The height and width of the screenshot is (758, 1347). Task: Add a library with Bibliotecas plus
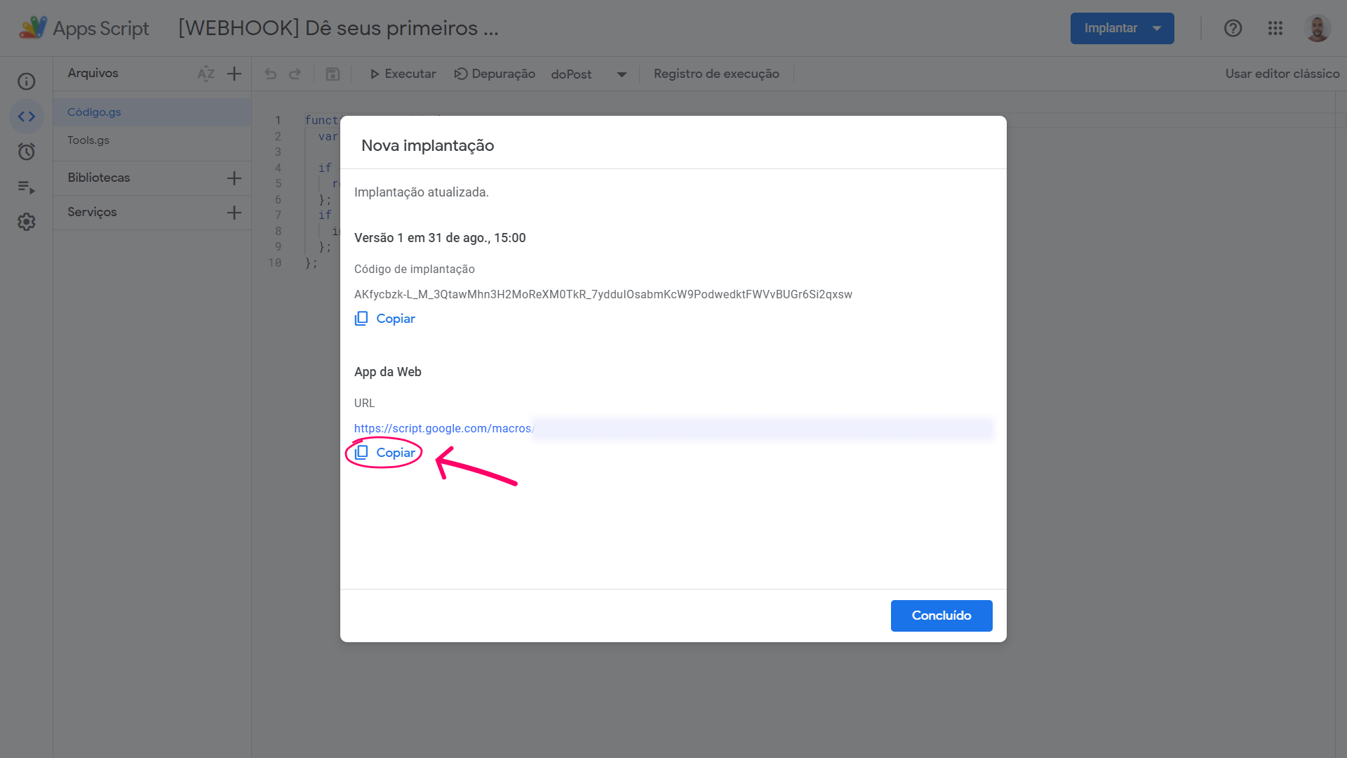point(234,178)
